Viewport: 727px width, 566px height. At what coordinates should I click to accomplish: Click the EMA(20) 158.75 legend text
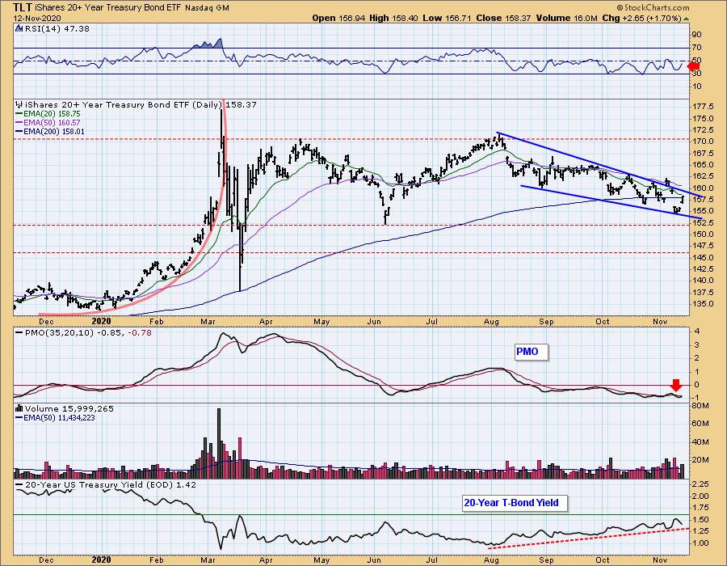point(52,114)
